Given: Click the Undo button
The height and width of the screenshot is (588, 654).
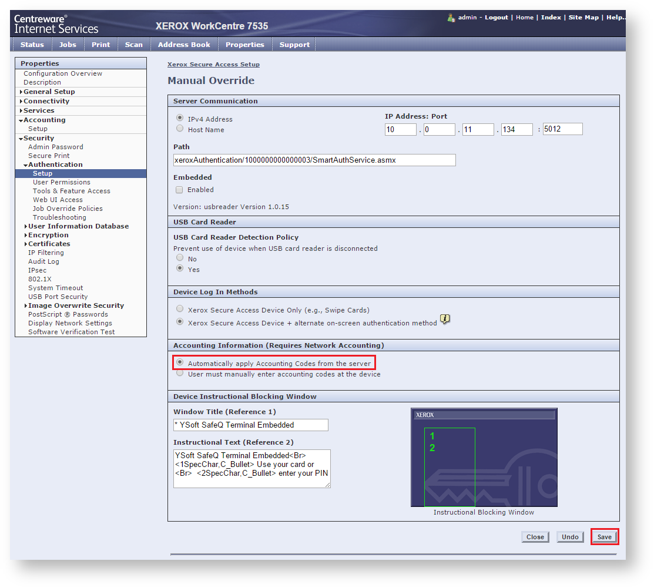Looking at the screenshot, I should click(570, 537).
